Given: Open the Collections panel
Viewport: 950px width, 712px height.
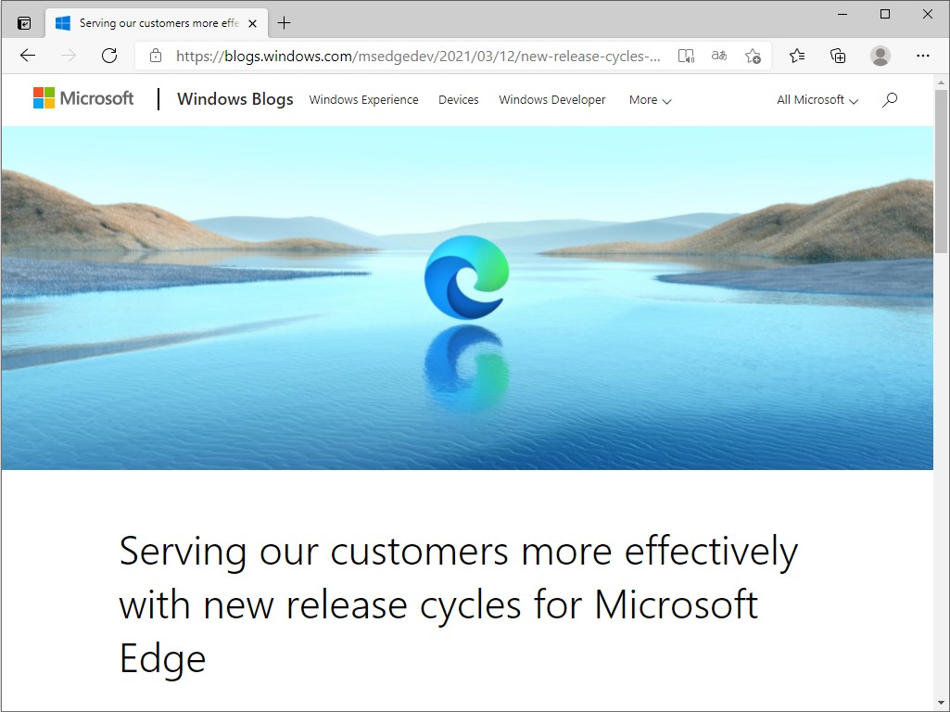Looking at the screenshot, I should click(x=838, y=56).
